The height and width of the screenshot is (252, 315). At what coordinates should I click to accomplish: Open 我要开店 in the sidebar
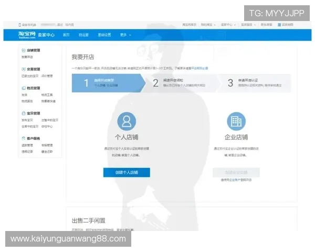click(x=27, y=57)
